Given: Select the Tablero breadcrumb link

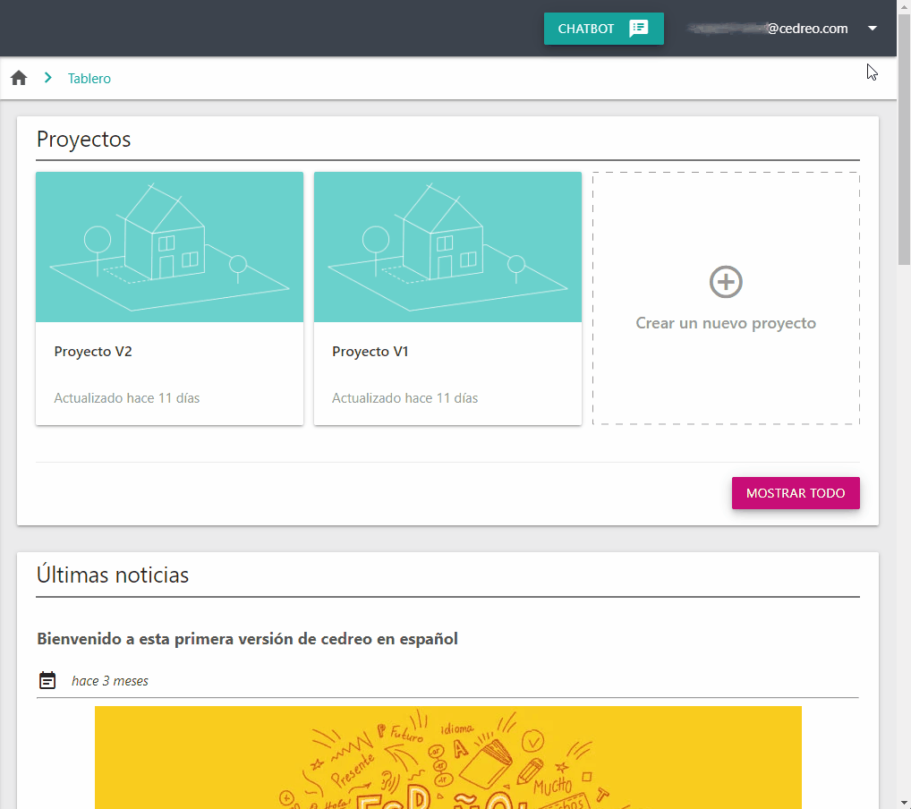Looking at the screenshot, I should (89, 79).
